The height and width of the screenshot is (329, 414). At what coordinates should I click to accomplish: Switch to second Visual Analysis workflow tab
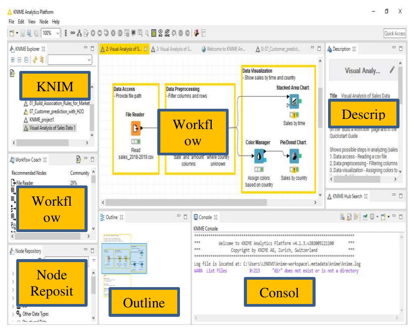[172, 49]
